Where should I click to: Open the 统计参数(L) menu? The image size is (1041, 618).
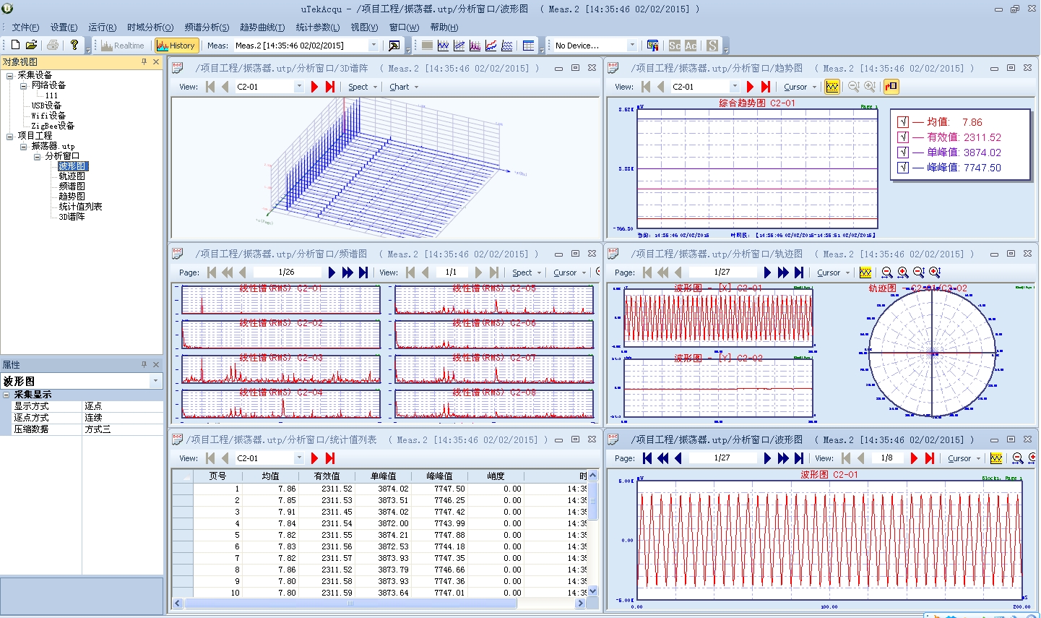pyautogui.click(x=317, y=27)
